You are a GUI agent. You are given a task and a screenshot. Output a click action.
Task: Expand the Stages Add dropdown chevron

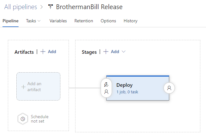tap(124, 52)
